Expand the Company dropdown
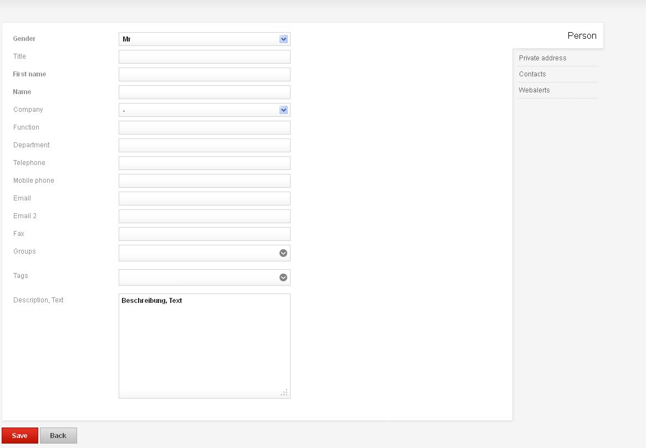This screenshot has width=646, height=448. pyautogui.click(x=283, y=110)
